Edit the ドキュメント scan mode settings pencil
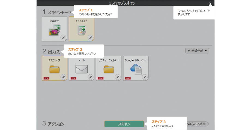The image size is (251, 130). [x=90, y=37]
